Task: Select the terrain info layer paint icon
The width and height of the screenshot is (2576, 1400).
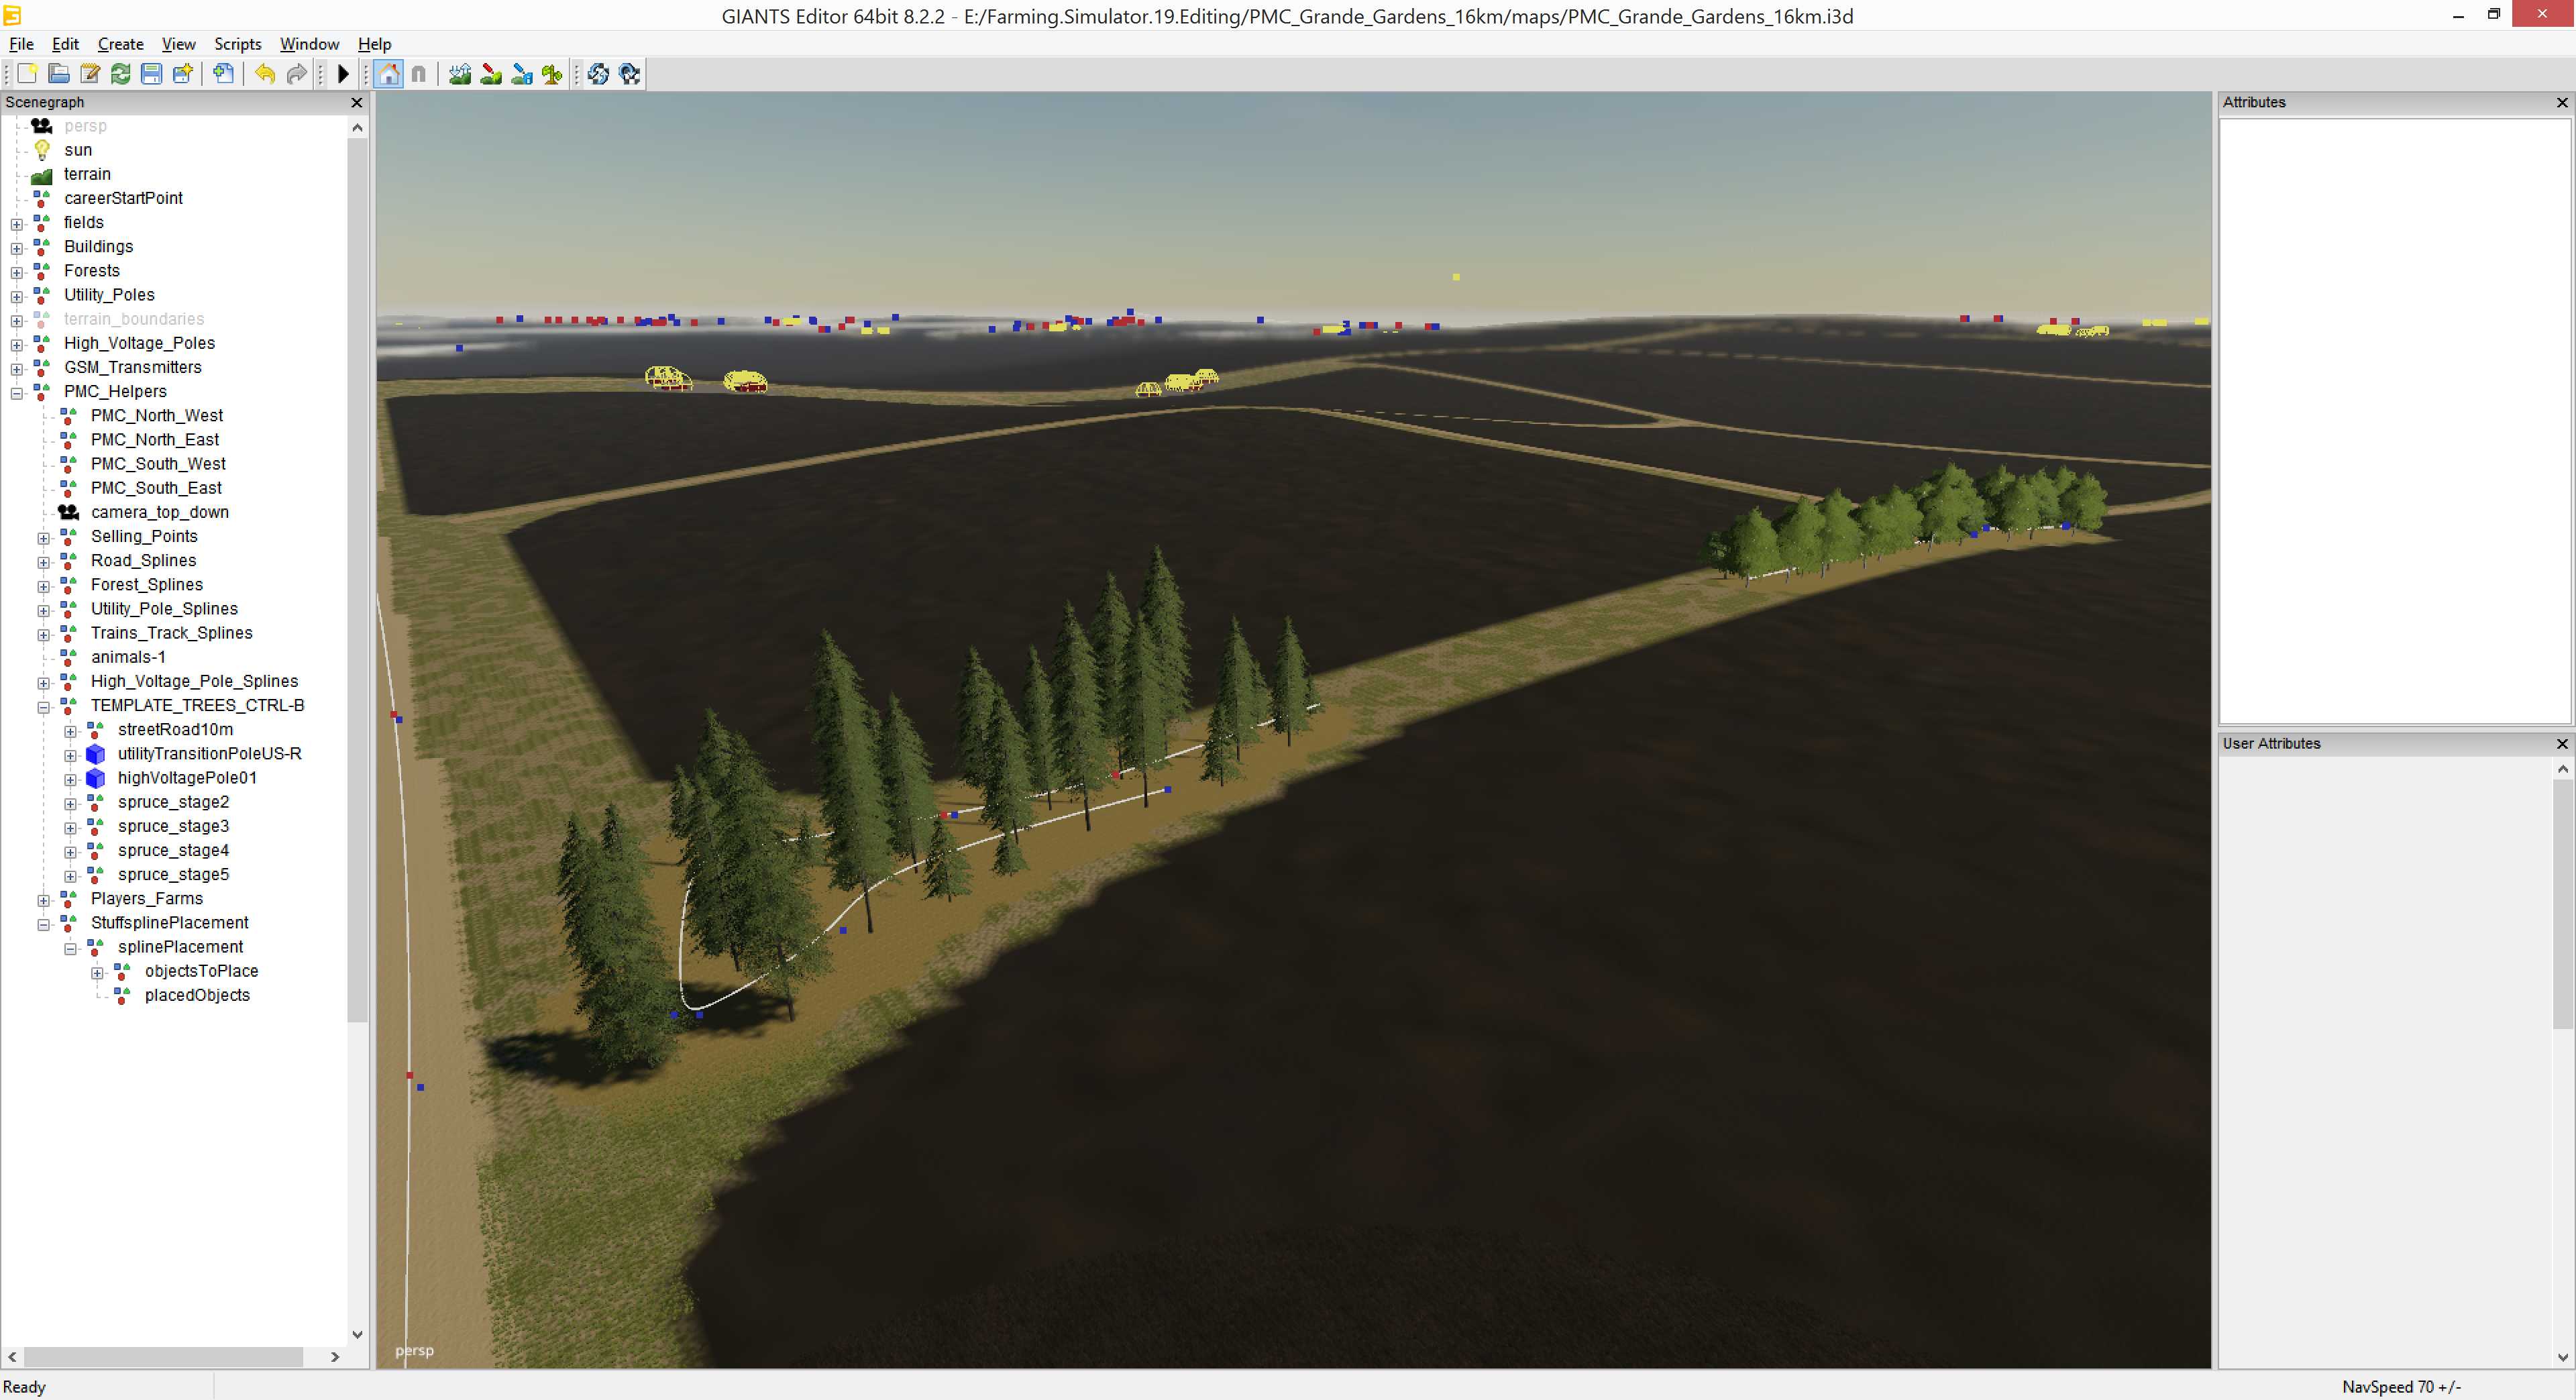Action: click(x=522, y=74)
